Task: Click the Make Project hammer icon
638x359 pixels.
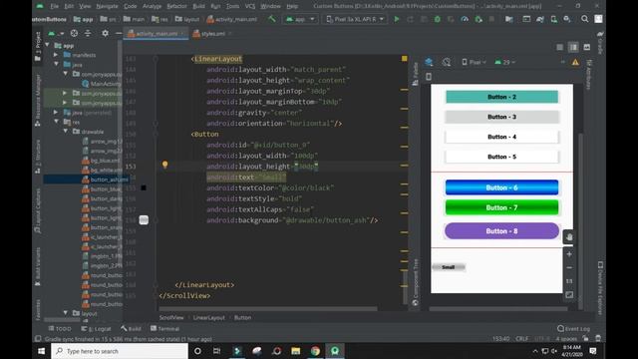Action: 272,19
